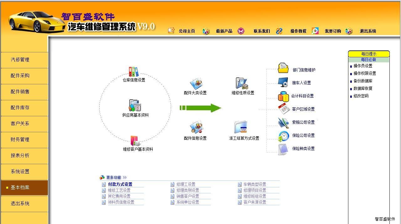Click the 接车人设置 monitor icon
The image size is (401, 224).
[x=283, y=82]
